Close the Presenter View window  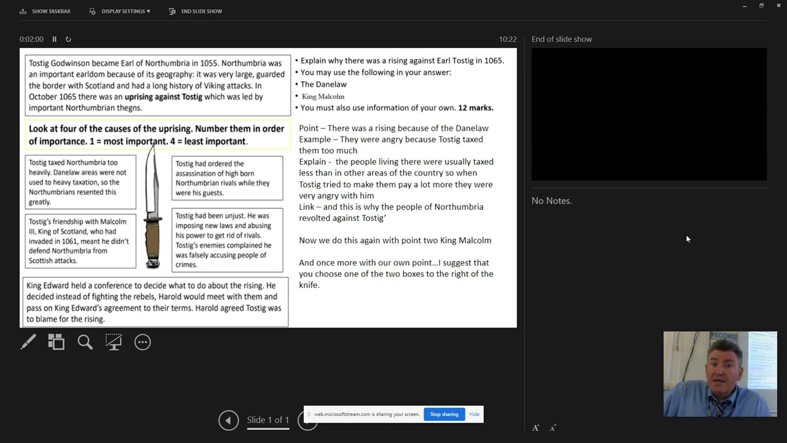pos(778,6)
